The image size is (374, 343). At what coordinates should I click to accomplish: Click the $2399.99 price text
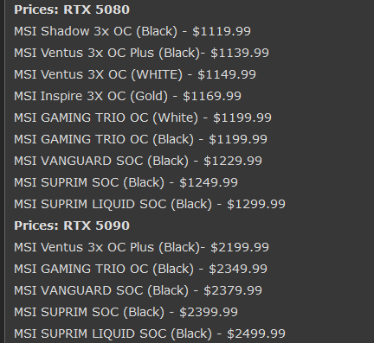pyautogui.click(x=209, y=312)
